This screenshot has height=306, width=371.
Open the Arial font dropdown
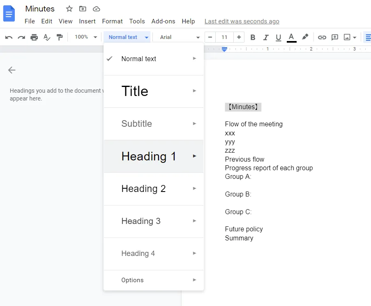pyautogui.click(x=180, y=37)
